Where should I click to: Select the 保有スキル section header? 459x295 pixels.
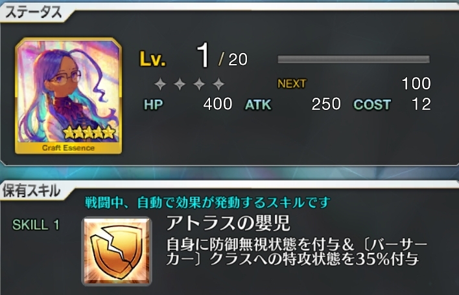coord(31,191)
